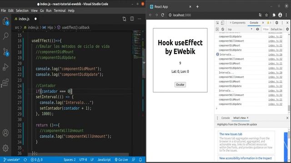The height and width of the screenshot is (163, 291).
Task: Expand the src breadcrumb
Action: (17, 28)
